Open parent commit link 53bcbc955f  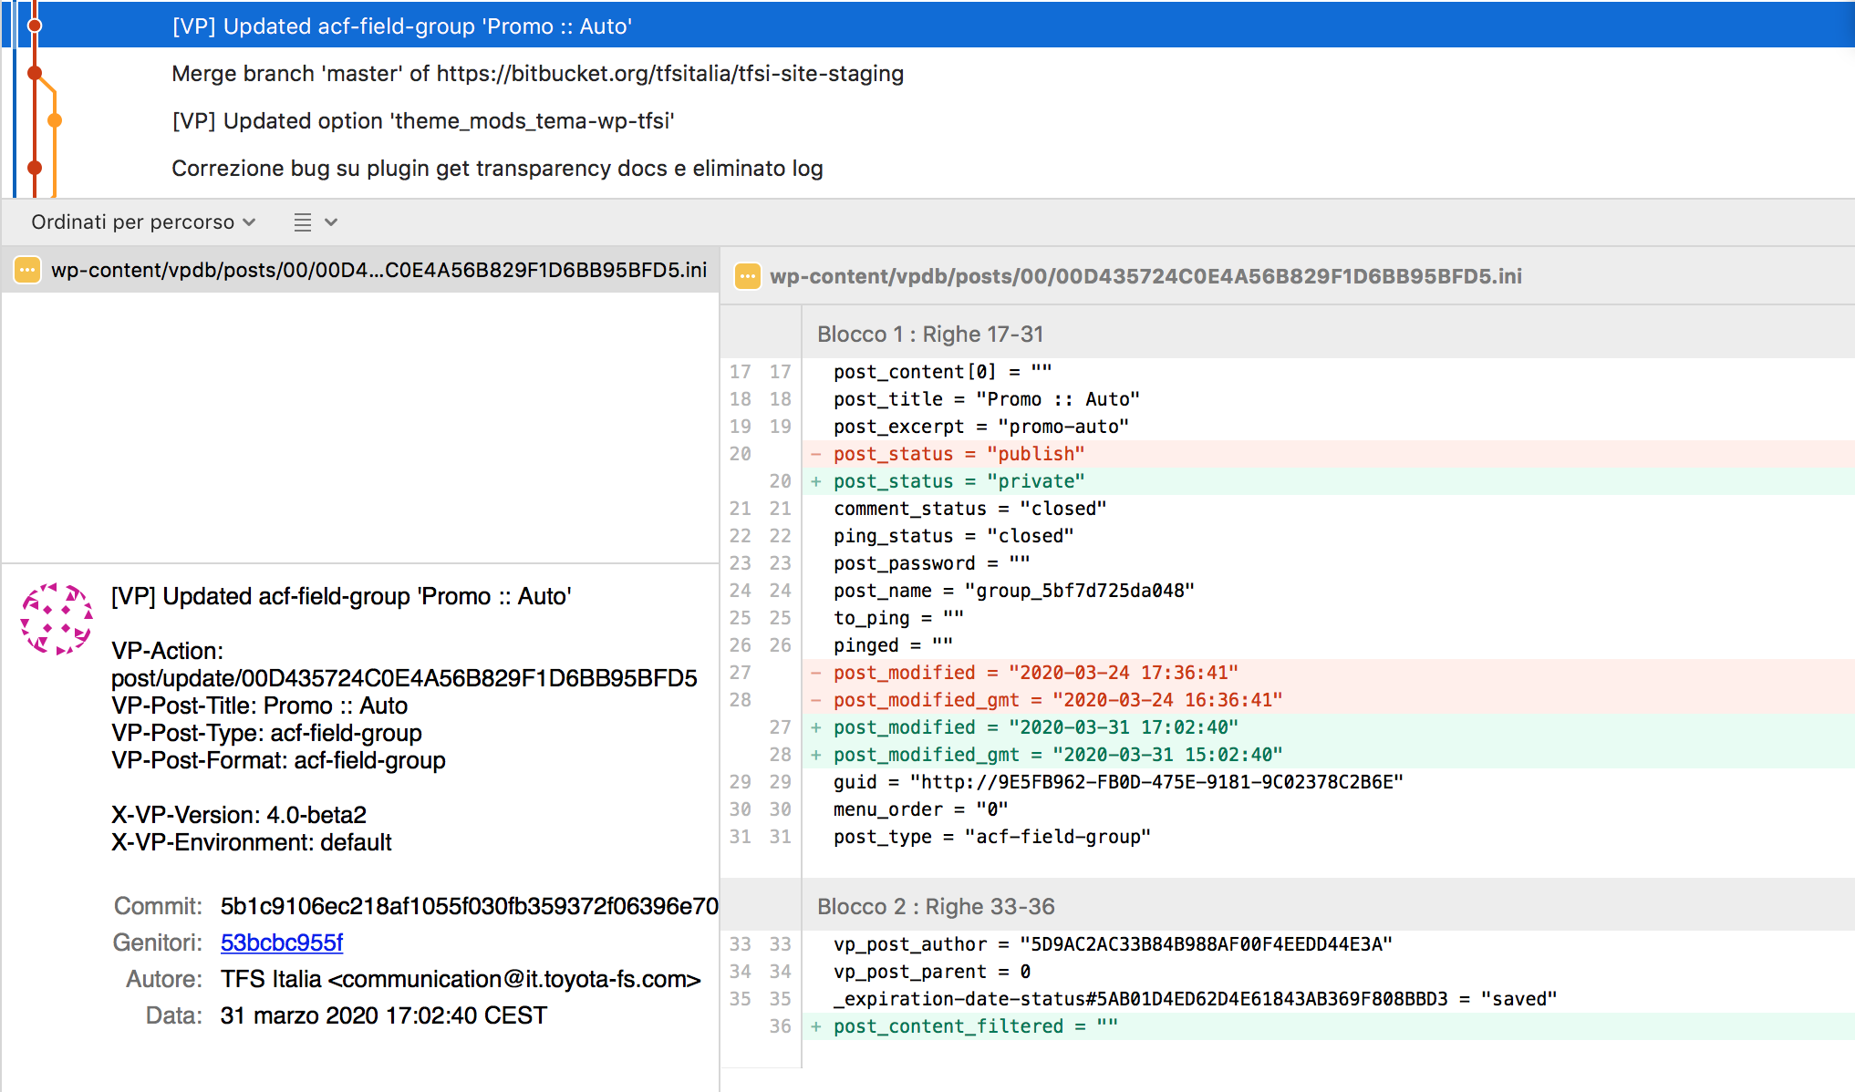281,943
